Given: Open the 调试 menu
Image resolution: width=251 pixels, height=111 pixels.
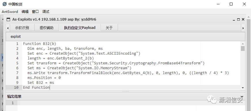Looking at the screenshot, I should [x=45, y=12].
